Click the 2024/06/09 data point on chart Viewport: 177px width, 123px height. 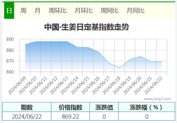pyautogui.click(x=25, y=45)
